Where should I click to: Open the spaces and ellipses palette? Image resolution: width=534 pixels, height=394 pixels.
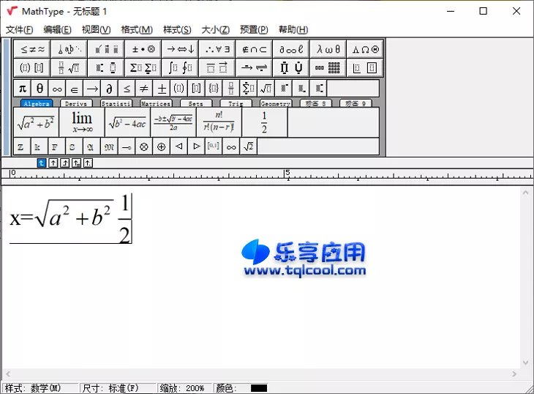tap(69, 49)
